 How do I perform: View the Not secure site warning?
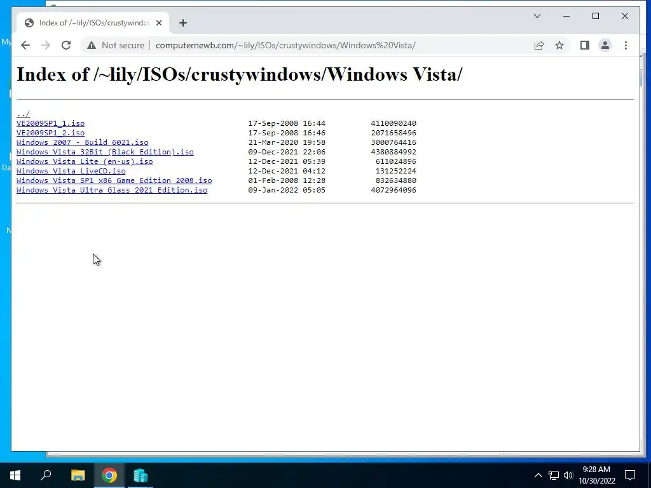(116, 45)
